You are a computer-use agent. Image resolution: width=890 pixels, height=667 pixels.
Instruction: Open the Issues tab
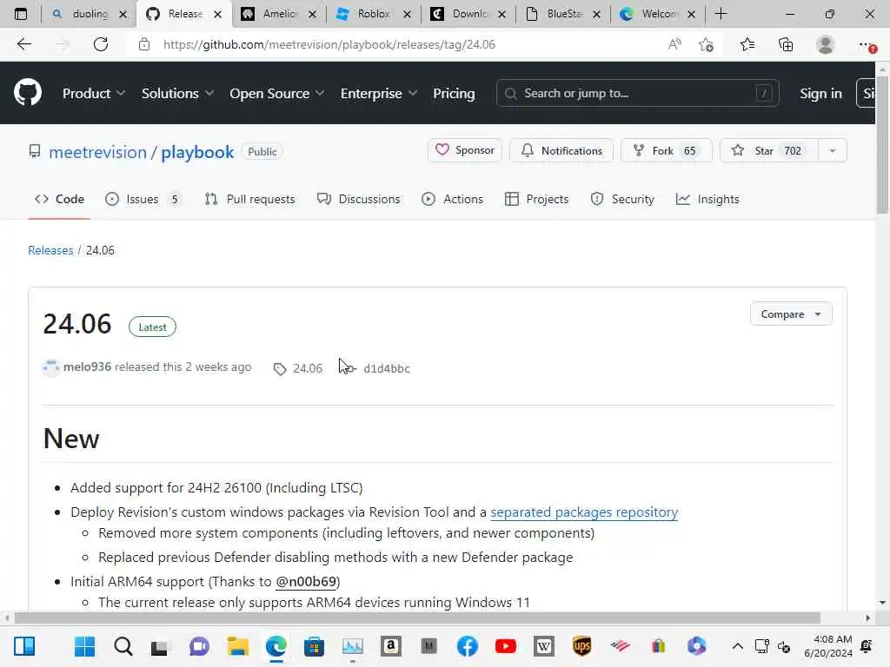(143, 199)
